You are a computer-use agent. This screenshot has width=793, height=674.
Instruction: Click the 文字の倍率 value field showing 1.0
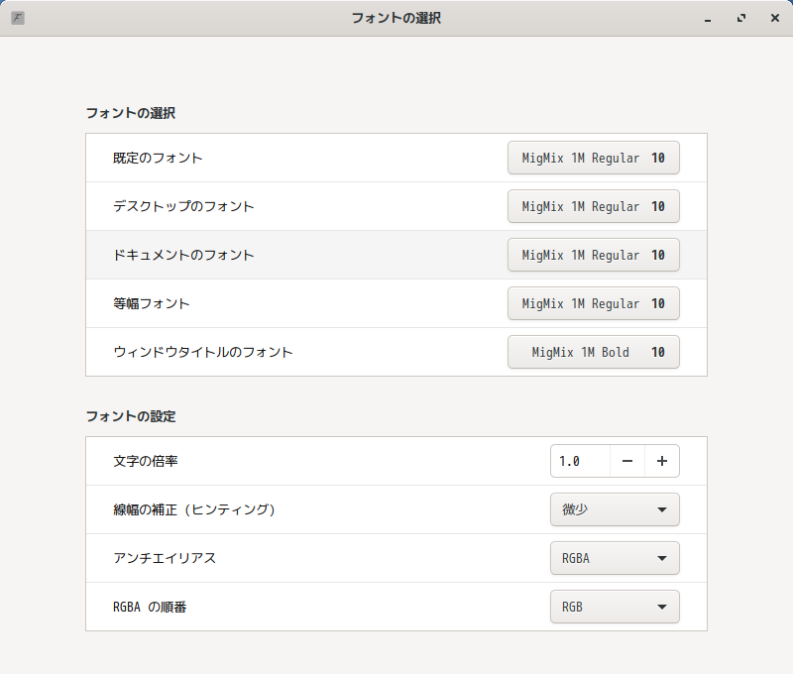(x=580, y=461)
